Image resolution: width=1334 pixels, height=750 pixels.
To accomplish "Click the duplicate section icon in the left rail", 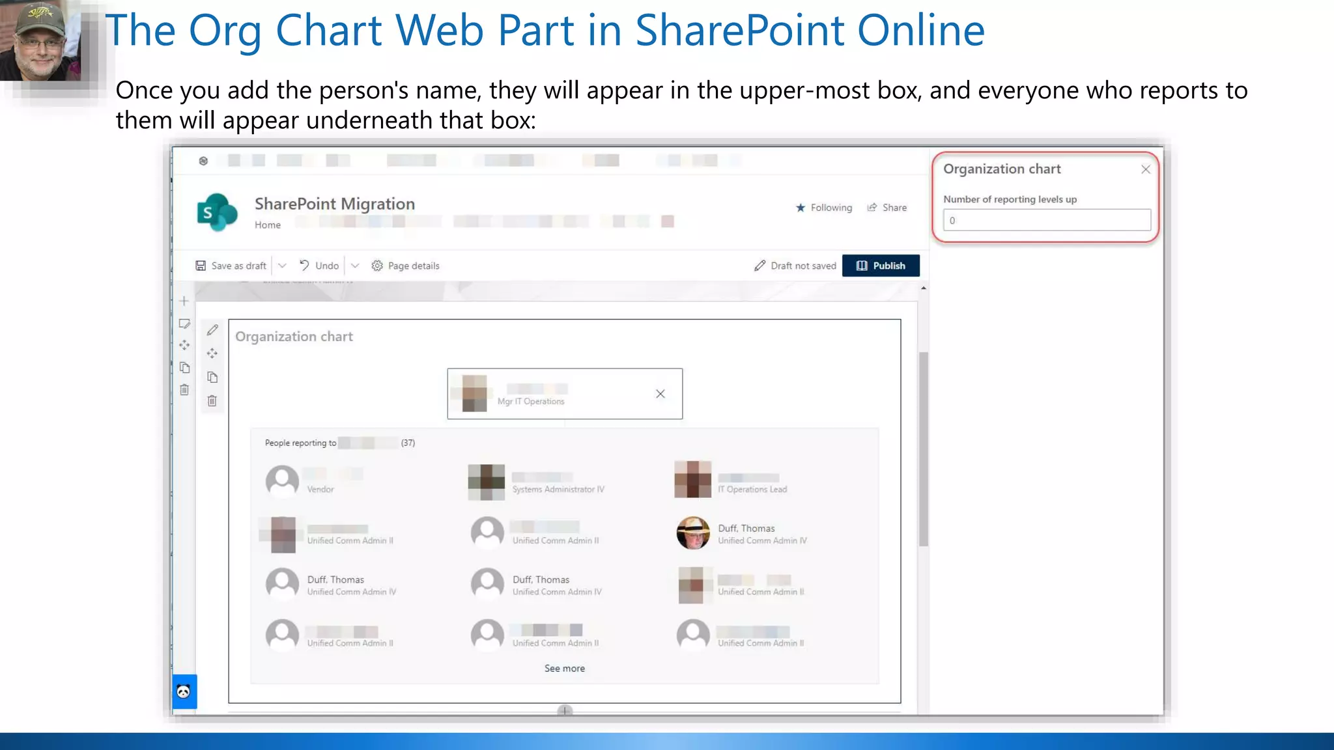I will coord(184,368).
